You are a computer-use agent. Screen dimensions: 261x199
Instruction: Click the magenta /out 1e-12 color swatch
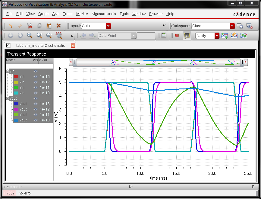[x=16, y=109]
